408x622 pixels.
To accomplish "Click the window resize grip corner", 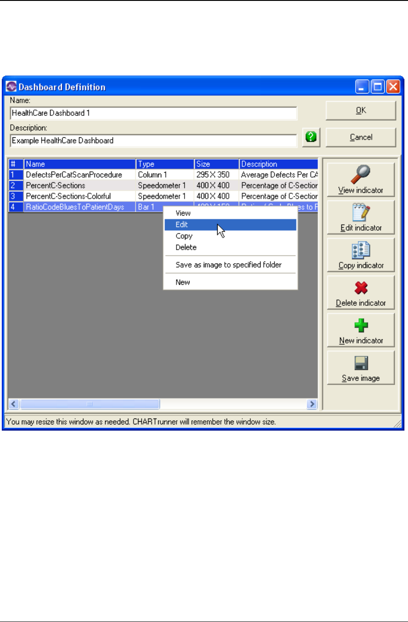I will click(397, 424).
